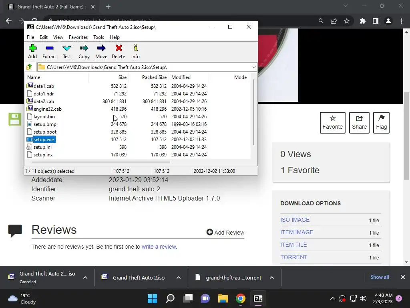Expand options for the torrent download
Screen dimensions: 410x308
[x=272, y=278]
